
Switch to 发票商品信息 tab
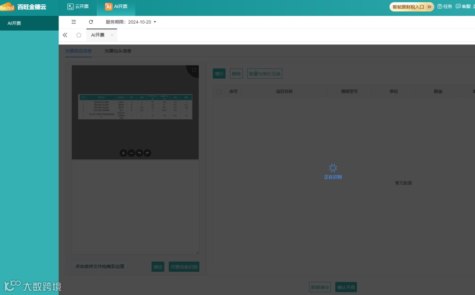point(78,51)
